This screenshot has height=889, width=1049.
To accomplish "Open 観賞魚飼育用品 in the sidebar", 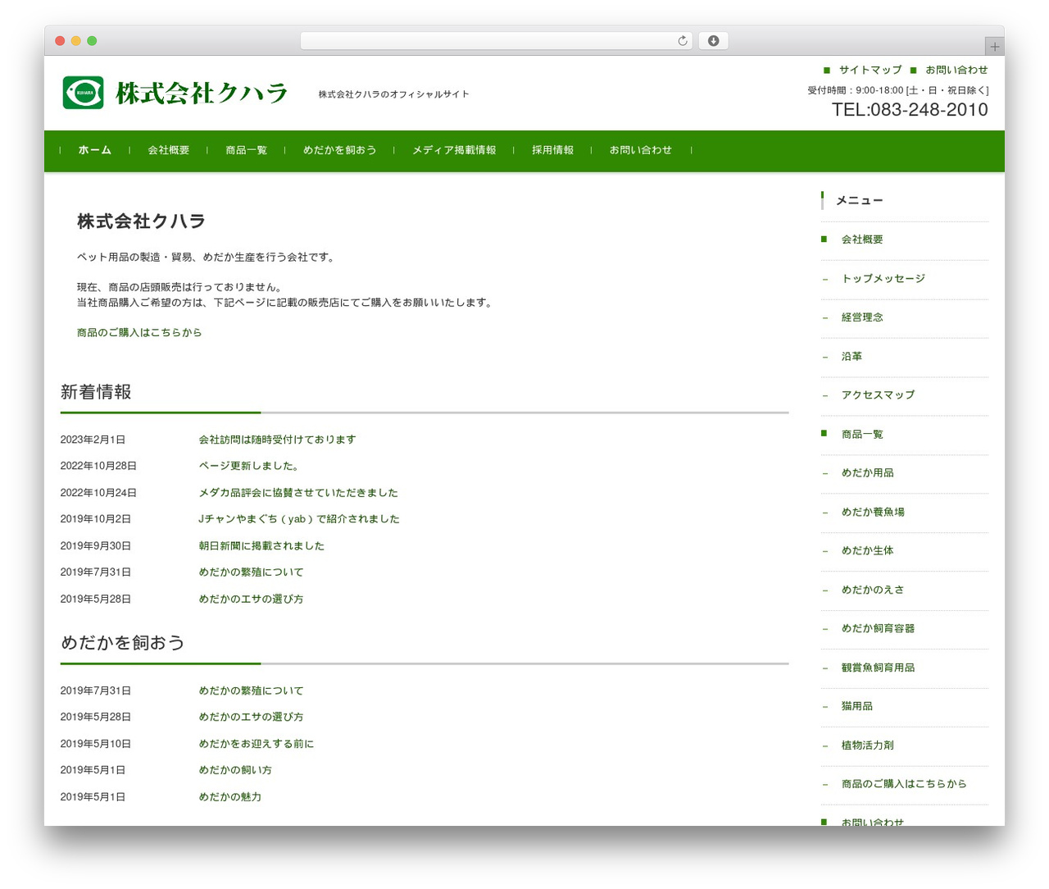I will 878,668.
